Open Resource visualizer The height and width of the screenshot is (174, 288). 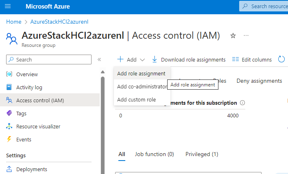click(38, 126)
